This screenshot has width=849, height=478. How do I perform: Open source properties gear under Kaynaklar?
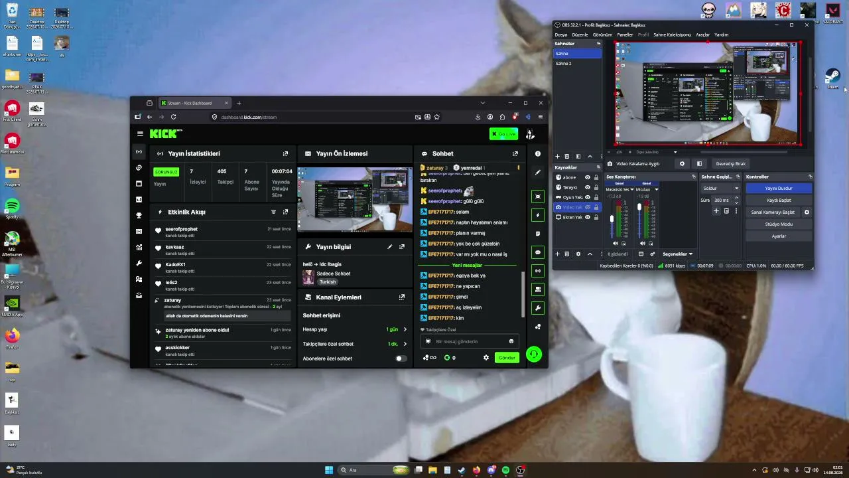(578, 254)
